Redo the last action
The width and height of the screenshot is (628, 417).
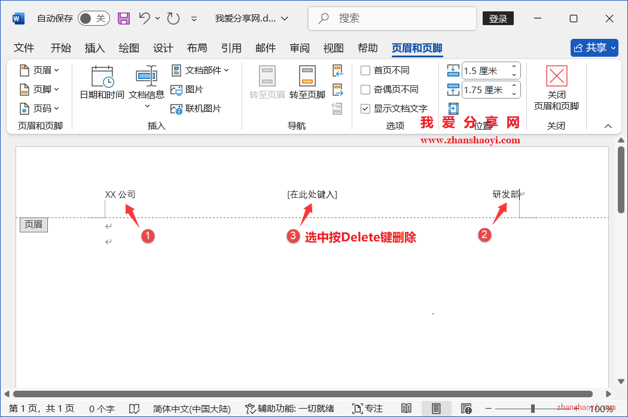173,19
